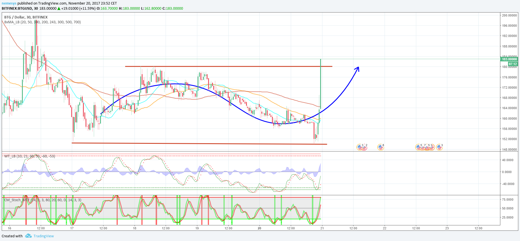Select the green 183.00000 current price label
This screenshot has height=241, width=520.
pyautogui.click(x=509, y=59)
